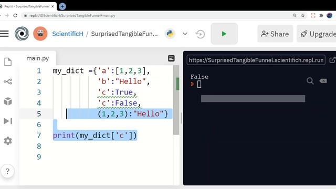Open the Packages cube icon

coord(8,101)
